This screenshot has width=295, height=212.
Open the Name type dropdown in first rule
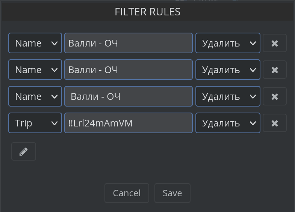click(35, 43)
